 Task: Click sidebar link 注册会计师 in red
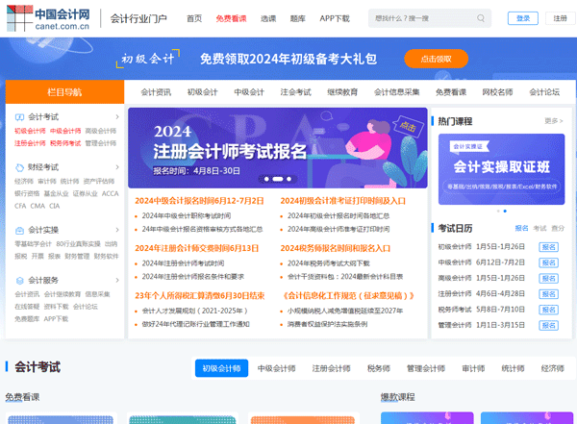[30, 143]
